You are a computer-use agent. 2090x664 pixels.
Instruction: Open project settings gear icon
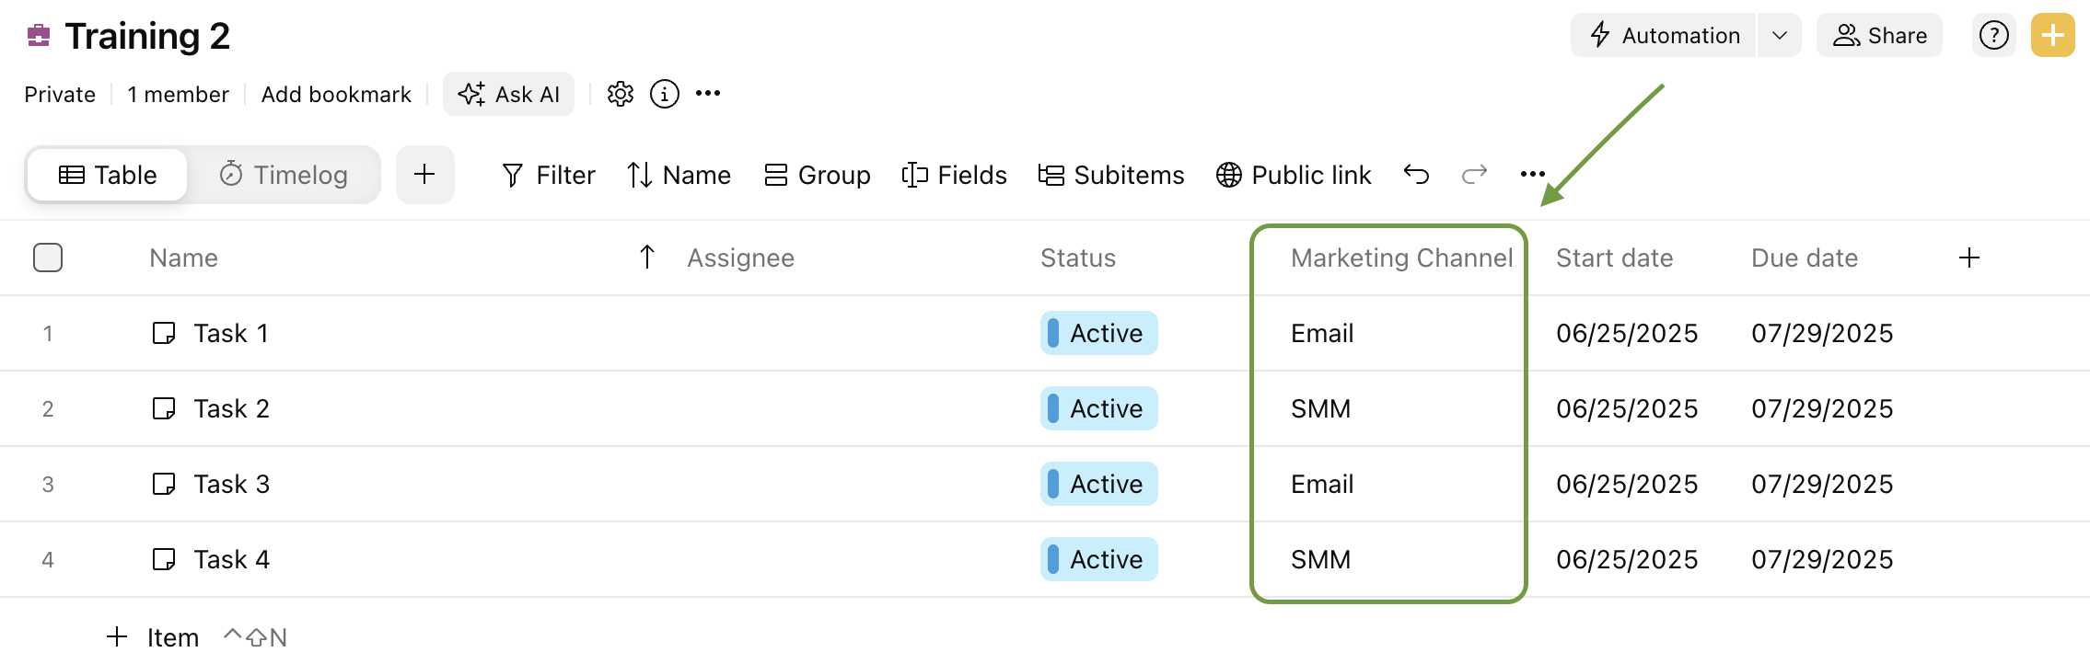(x=621, y=94)
